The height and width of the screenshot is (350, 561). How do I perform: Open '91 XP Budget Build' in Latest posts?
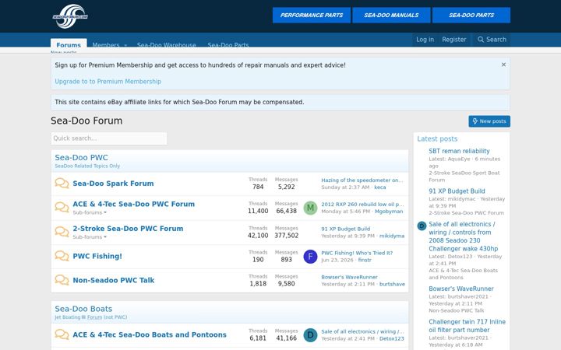[457, 191]
